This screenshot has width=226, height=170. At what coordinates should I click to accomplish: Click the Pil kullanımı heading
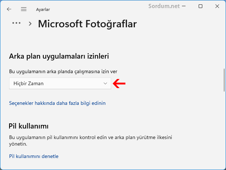28,126
